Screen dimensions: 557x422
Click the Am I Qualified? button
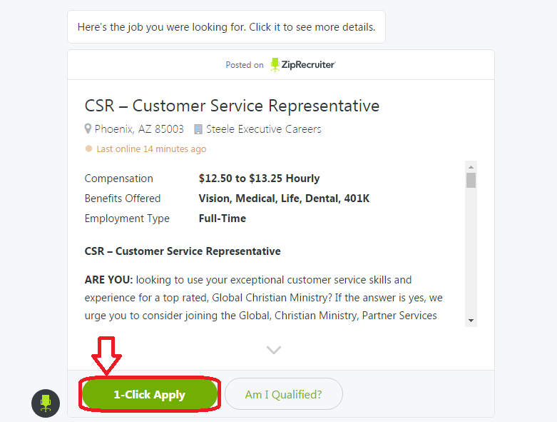[x=283, y=394]
